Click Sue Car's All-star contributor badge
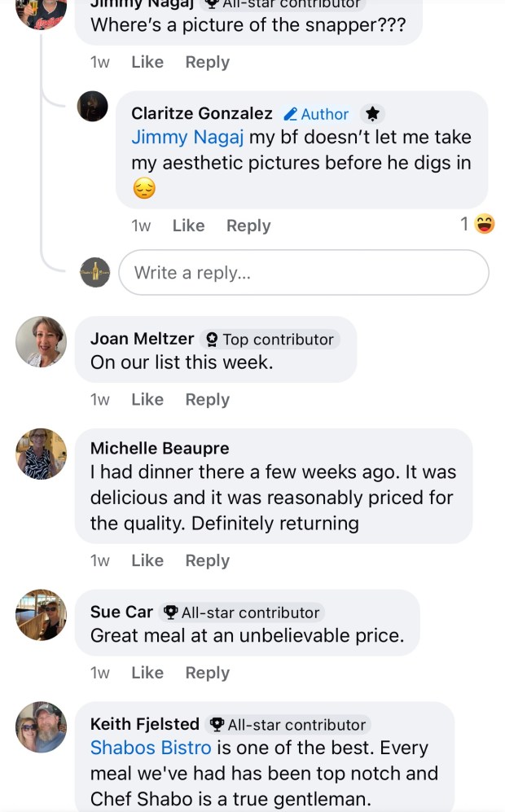Viewport: 505px width, 812px height. 242,612
